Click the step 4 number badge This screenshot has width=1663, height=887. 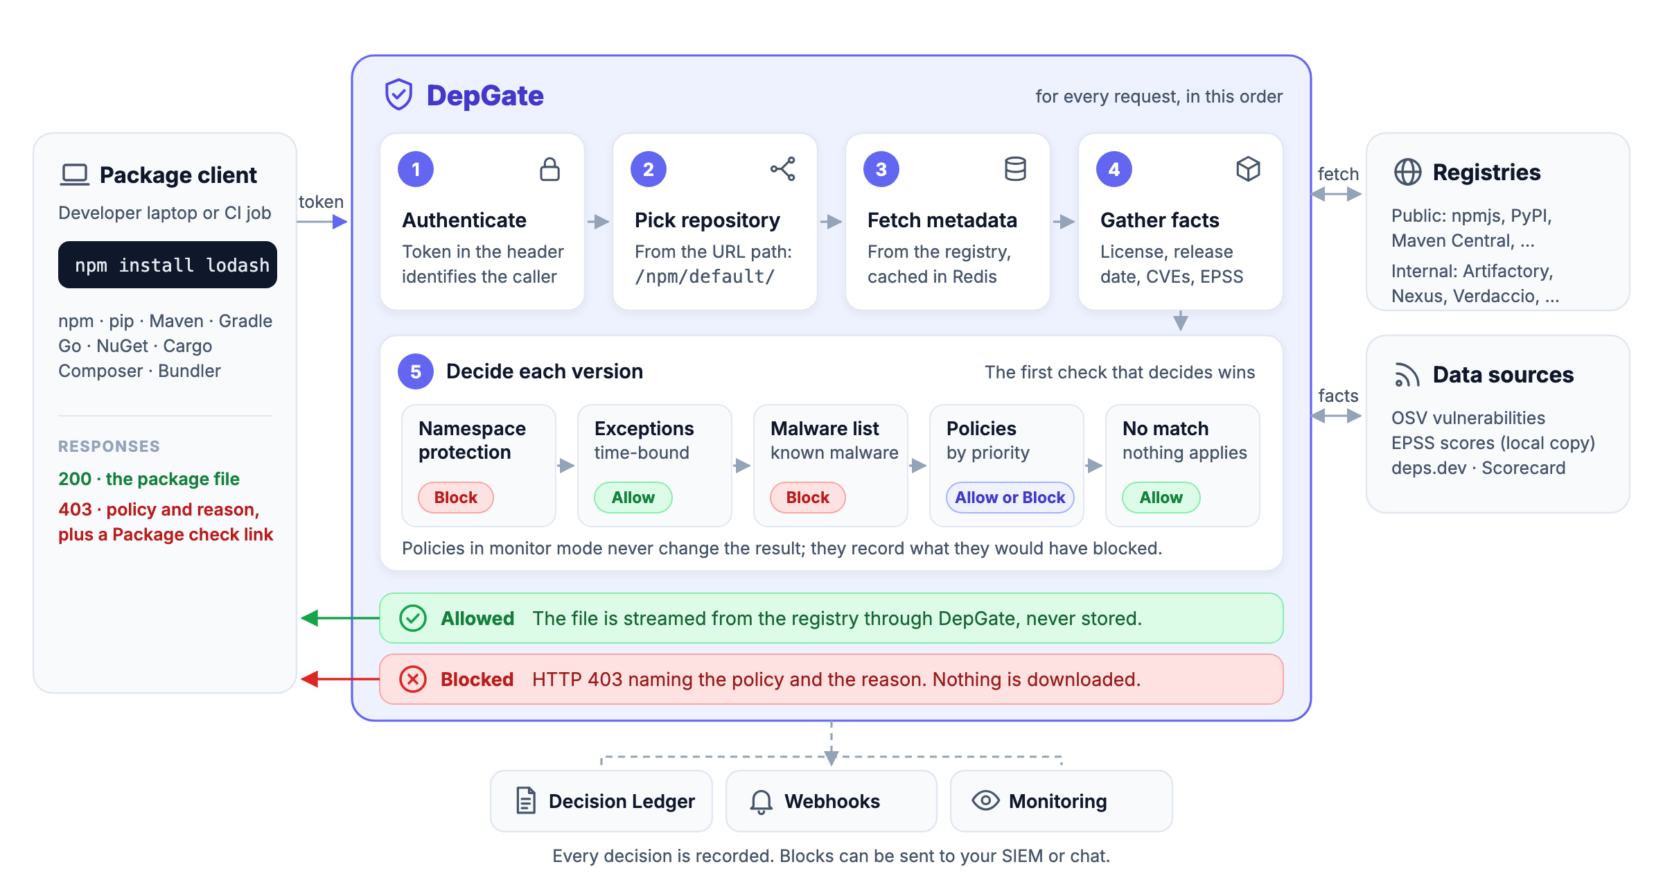coord(1114,169)
